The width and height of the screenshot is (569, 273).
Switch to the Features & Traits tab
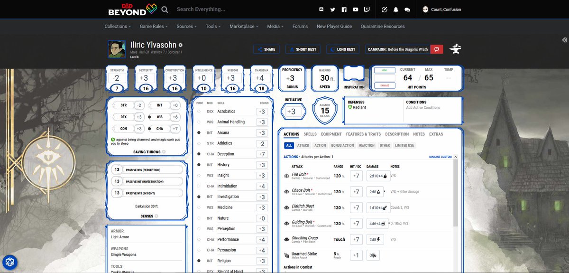[x=363, y=134]
